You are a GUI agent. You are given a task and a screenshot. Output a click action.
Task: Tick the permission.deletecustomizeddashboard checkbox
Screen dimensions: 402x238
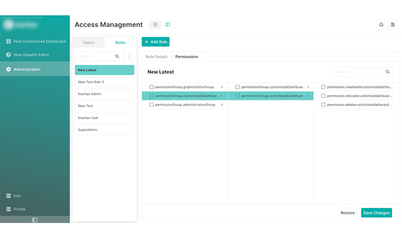point(323,105)
